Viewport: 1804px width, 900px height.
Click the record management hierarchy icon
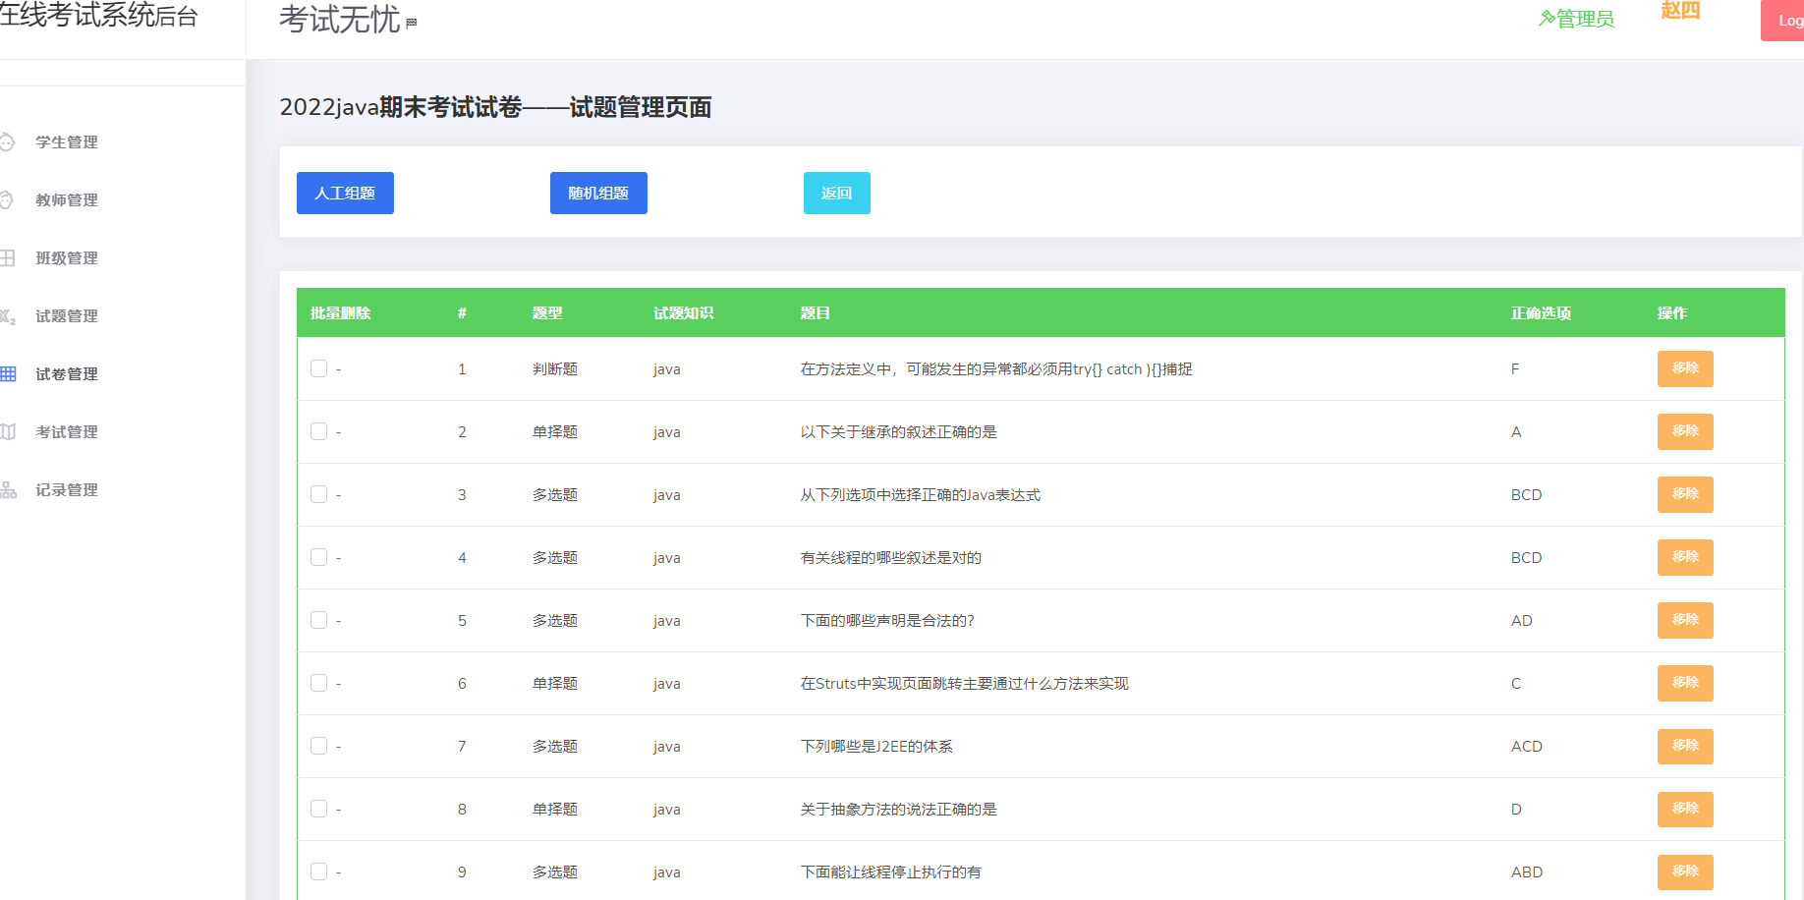click(8, 490)
